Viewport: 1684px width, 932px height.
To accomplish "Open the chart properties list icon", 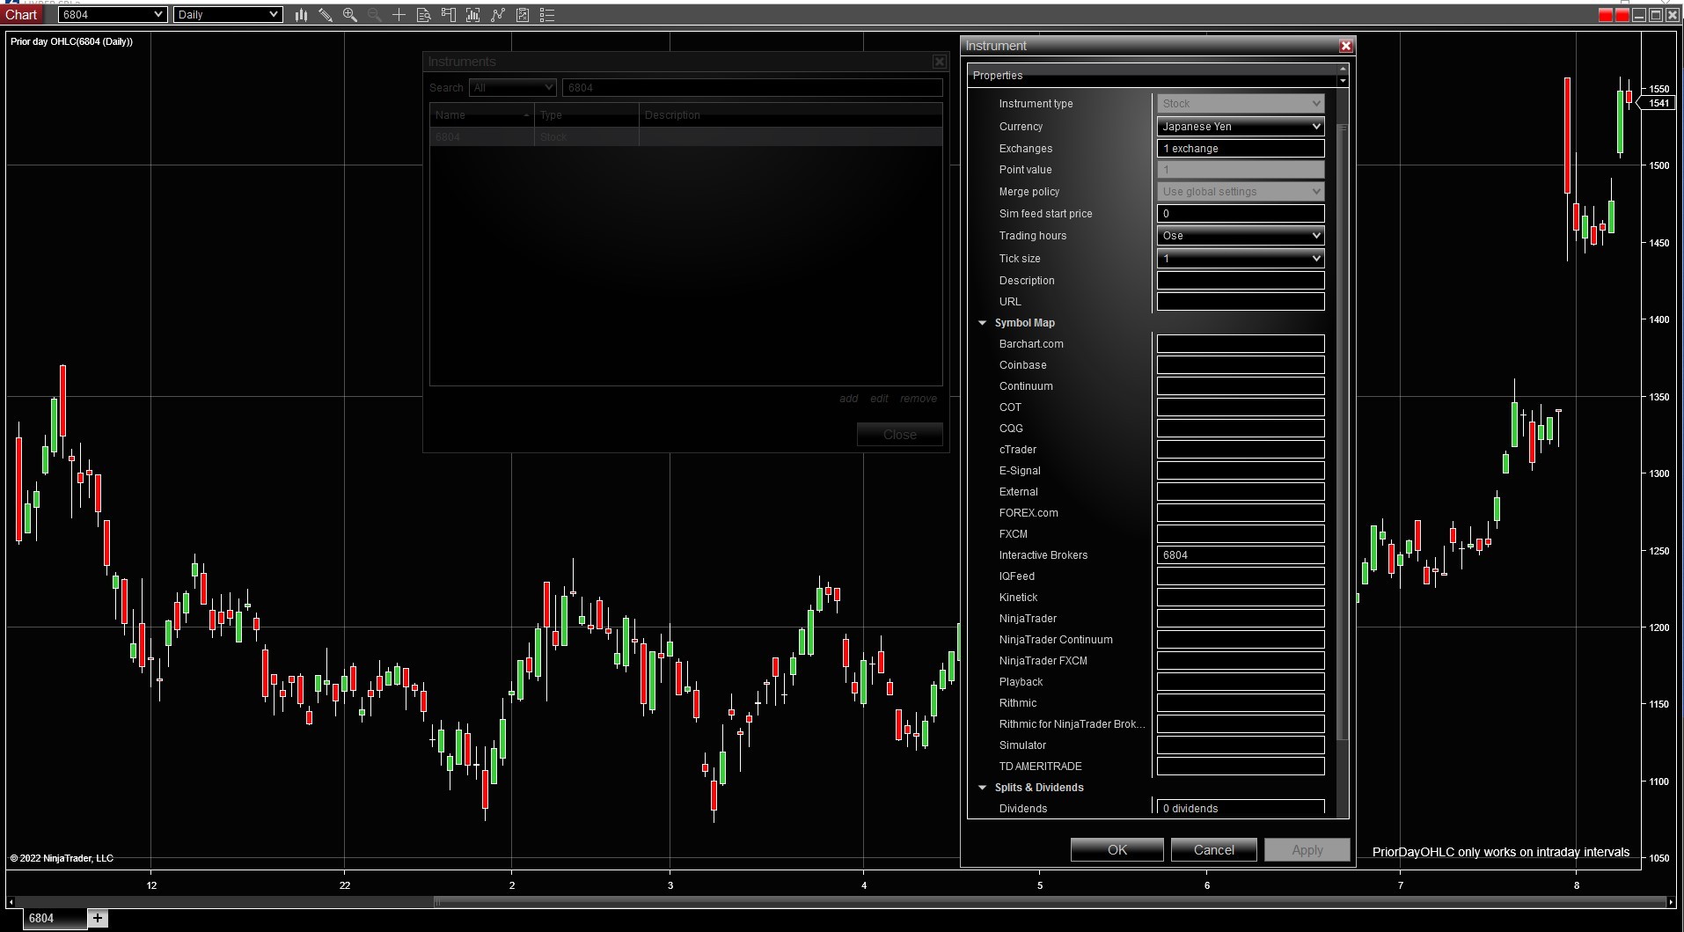I will tap(547, 15).
